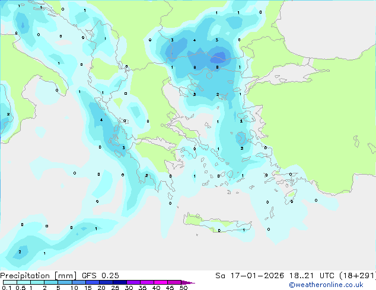Click the 'Sa 17-01-2026' date text
The height and width of the screenshot is (290, 376).
250,276
